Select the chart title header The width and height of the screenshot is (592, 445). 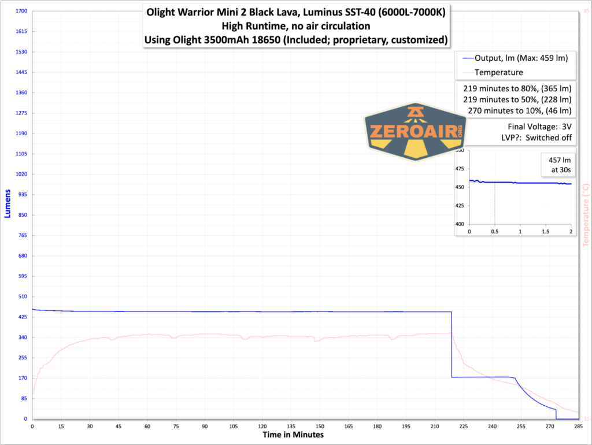(x=297, y=26)
